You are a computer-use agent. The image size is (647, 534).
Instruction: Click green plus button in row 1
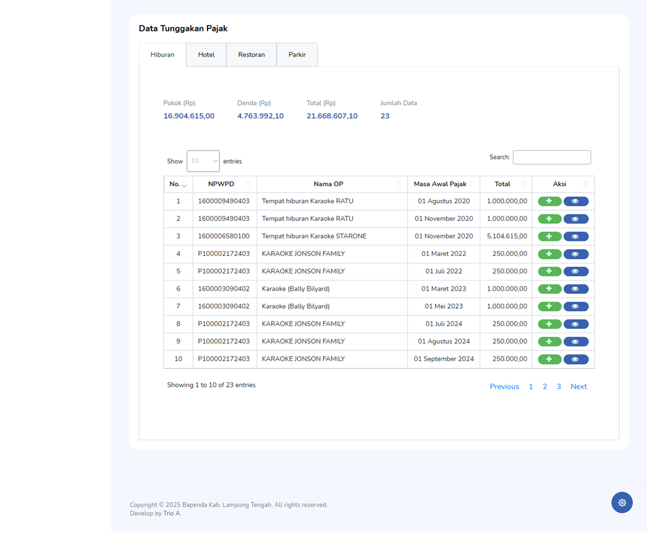[550, 201]
